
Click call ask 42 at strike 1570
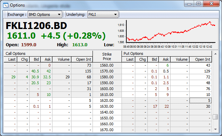tap(47, 71)
